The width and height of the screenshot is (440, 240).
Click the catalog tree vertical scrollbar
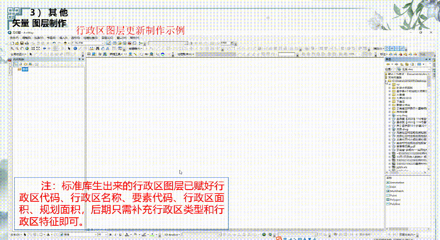429,82
